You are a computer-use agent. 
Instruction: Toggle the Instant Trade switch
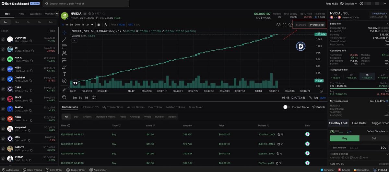(x=286, y=107)
